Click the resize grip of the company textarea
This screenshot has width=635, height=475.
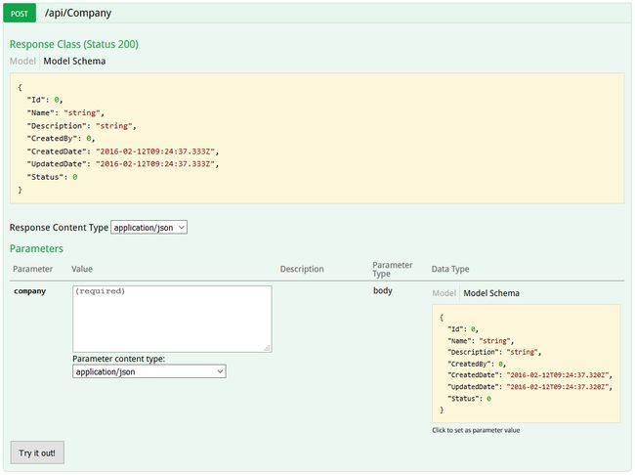pyautogui.click(x=268, y=348)
